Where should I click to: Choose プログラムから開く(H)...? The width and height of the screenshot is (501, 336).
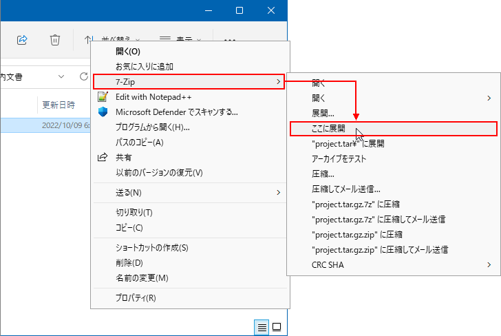click(x=191, y=127)
